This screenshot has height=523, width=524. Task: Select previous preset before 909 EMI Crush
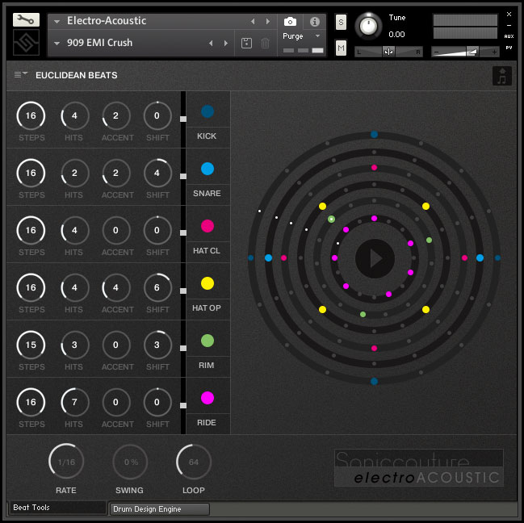tap(211, 43)
